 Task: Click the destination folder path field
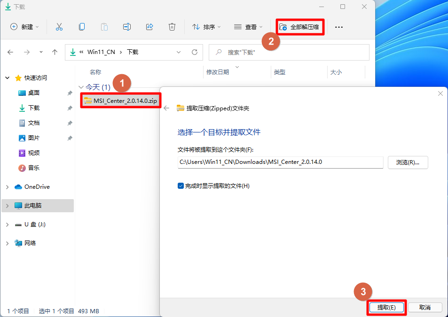click(x=280, y=162)
